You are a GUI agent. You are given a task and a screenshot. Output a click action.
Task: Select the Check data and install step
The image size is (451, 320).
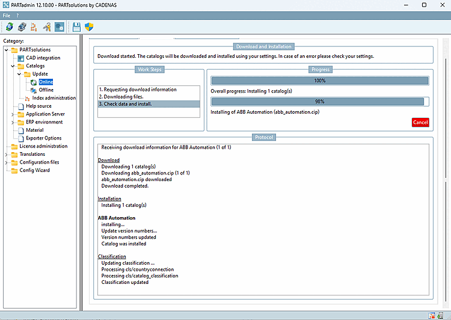[149, 104]
